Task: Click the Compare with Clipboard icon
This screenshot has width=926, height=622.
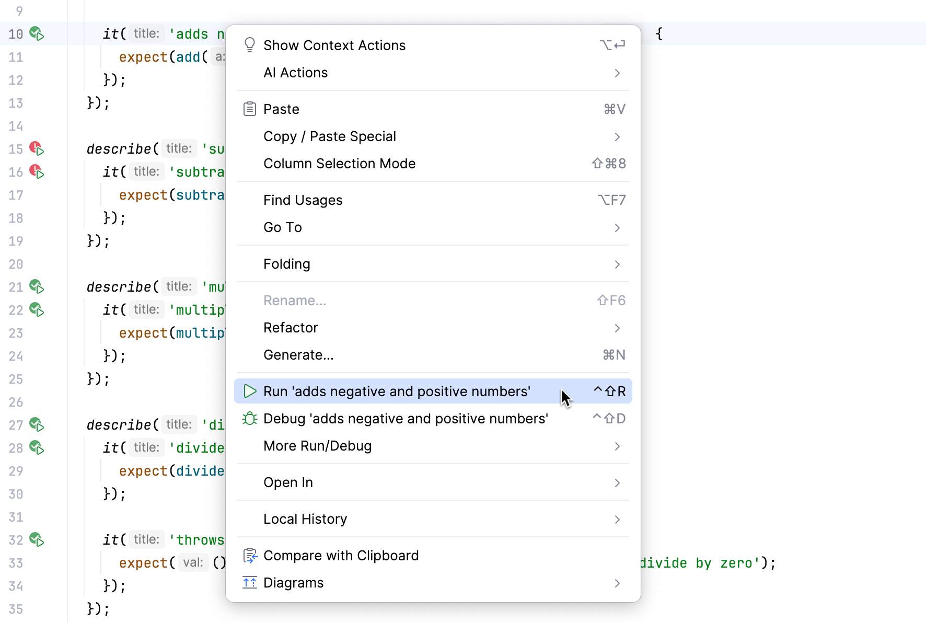Action: coord(250,555)
